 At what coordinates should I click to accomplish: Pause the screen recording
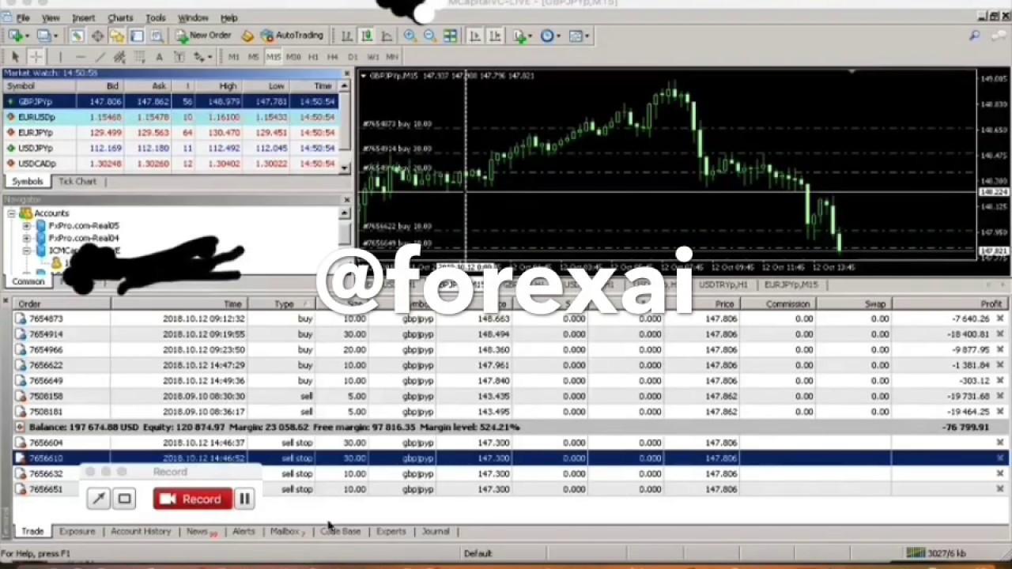point(244,499)
